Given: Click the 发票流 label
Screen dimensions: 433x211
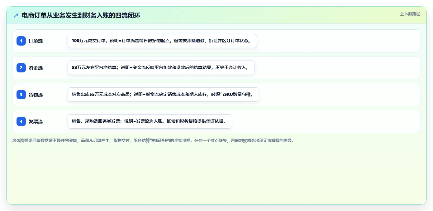Looking at the screenshot, I should click(36, 121).
